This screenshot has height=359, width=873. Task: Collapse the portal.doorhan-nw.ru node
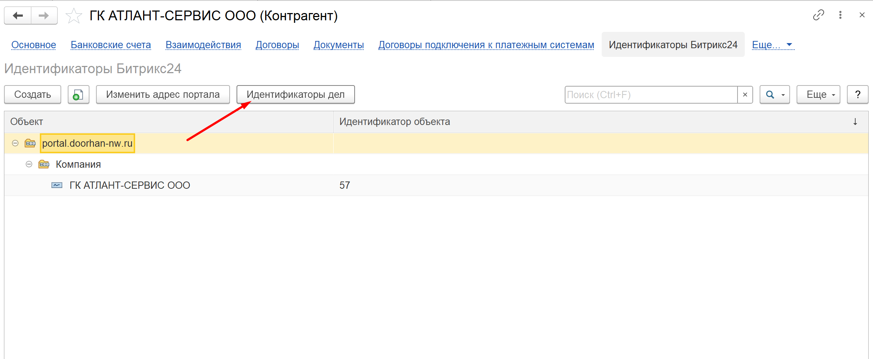click(x=15, y=143)
